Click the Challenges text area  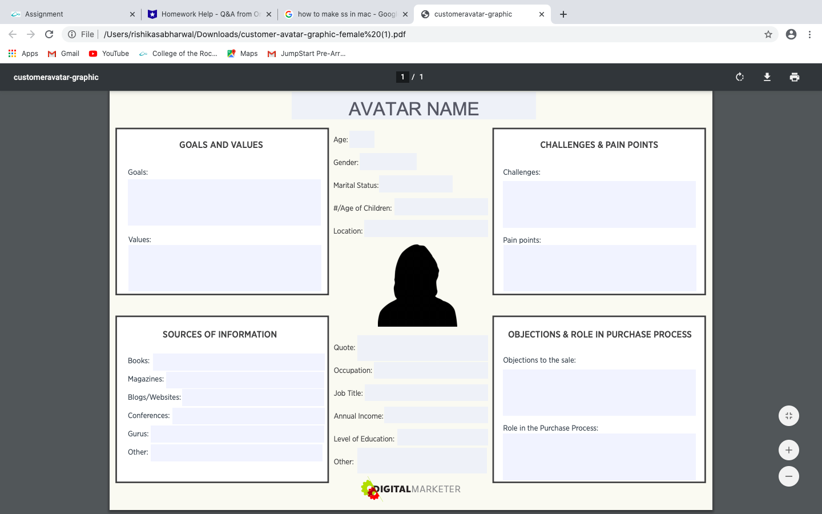click(599, 204)
